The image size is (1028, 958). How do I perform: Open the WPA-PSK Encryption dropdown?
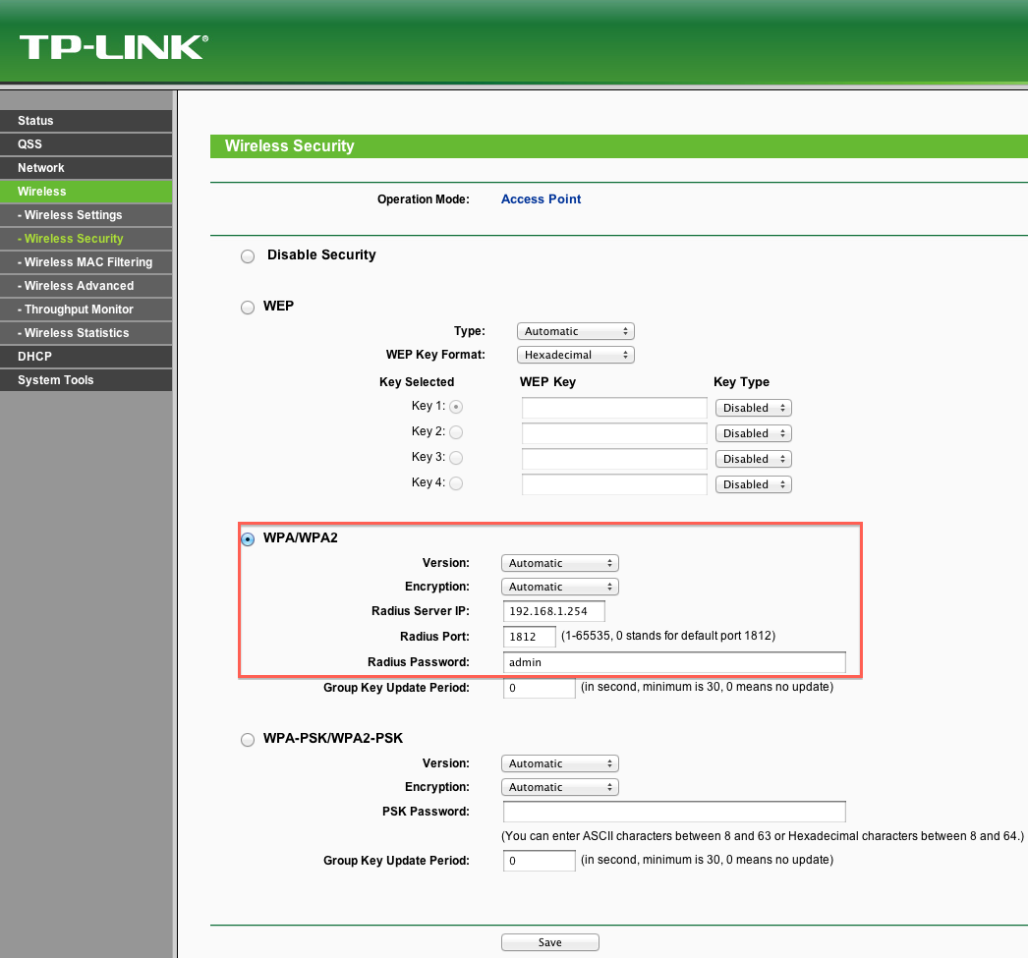click(560, 788)
